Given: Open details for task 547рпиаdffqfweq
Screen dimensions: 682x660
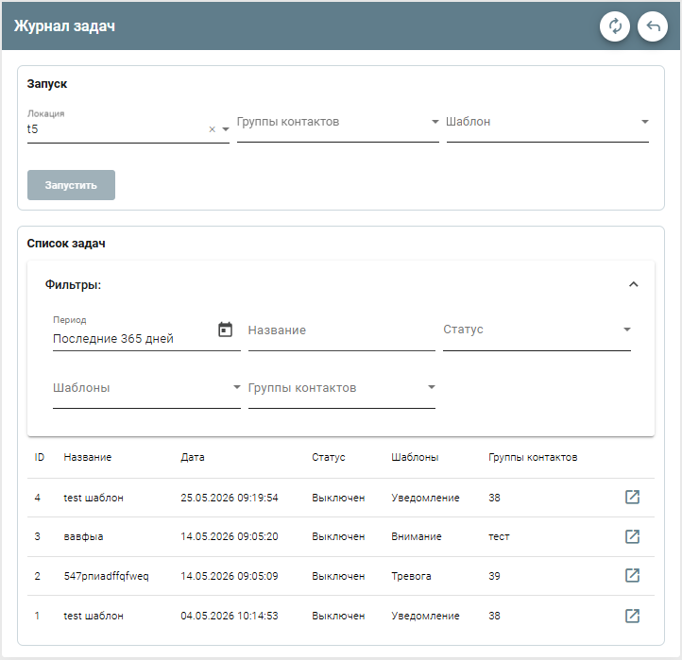Looking at the screenshot, I should [x=632, y=576].
